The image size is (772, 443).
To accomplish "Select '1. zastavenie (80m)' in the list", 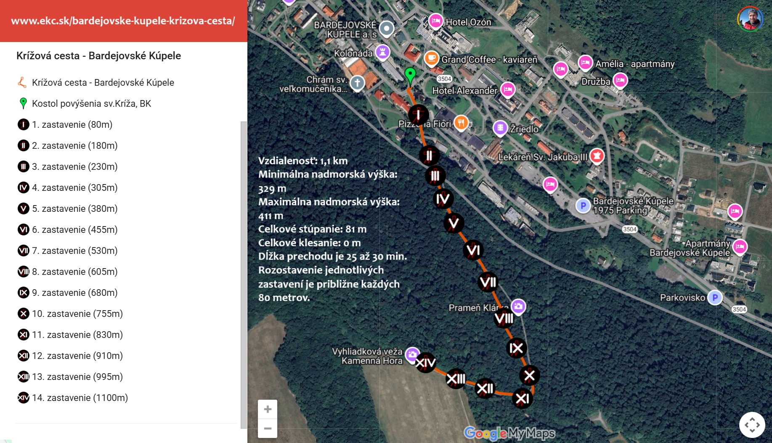I will point(72,124).
